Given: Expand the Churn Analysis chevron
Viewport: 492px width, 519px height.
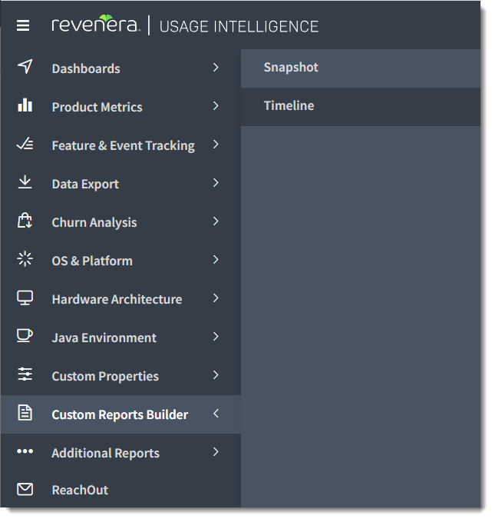Looking at the screenshot, I should pyautogui.click(x=216, y=221).
